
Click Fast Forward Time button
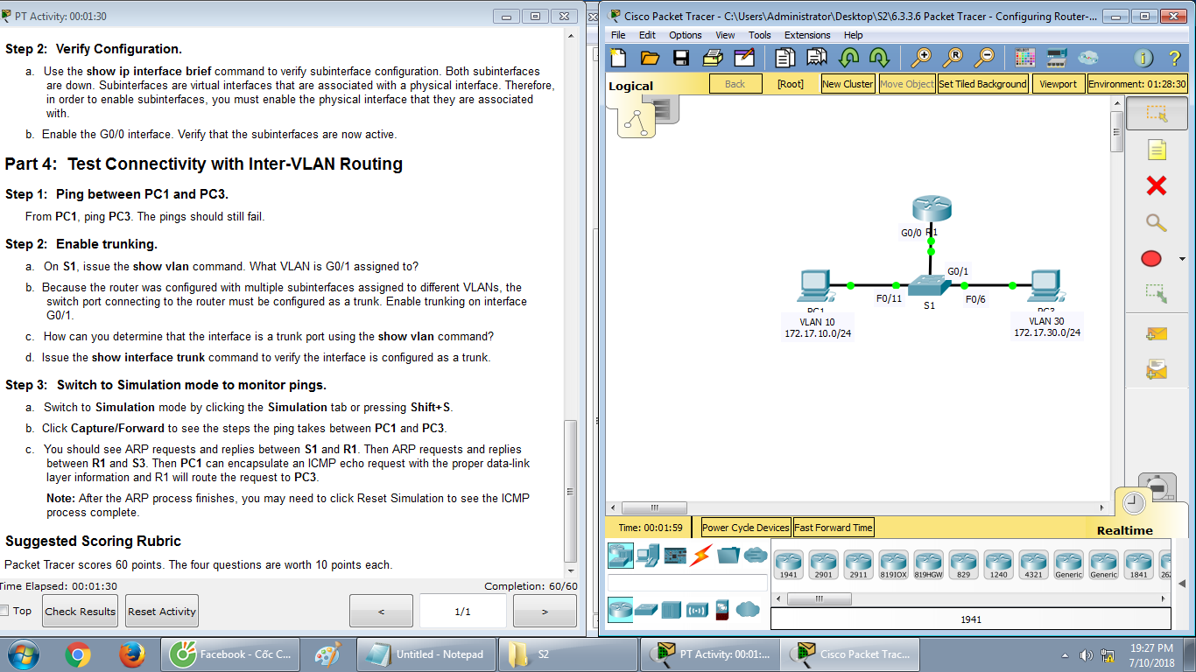834,528
